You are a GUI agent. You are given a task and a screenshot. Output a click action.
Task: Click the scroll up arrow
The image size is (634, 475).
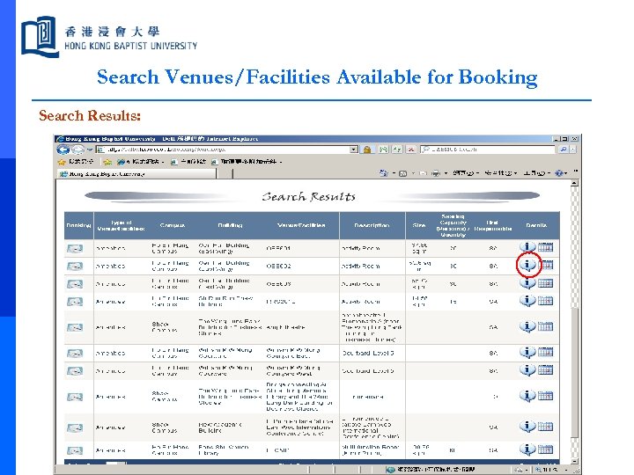(x=574, y=183)
